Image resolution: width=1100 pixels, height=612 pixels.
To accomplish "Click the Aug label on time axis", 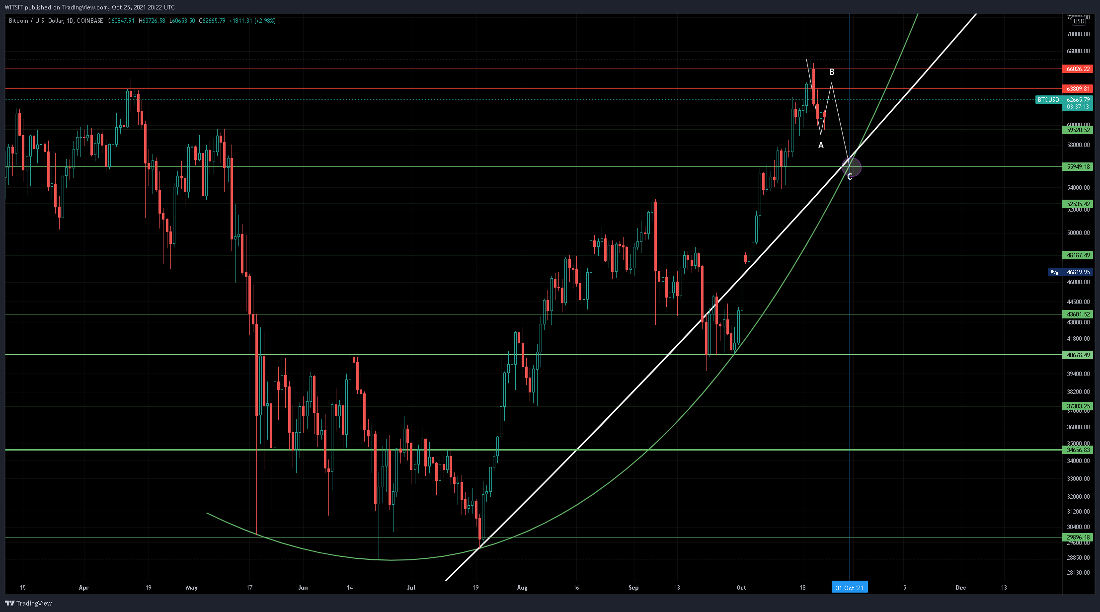I will point(522,588).
